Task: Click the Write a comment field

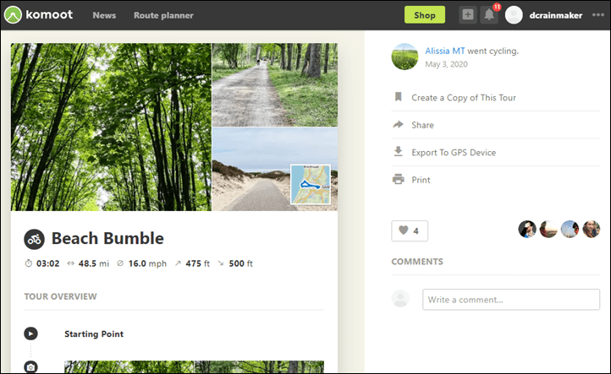Action: [511, 300]
